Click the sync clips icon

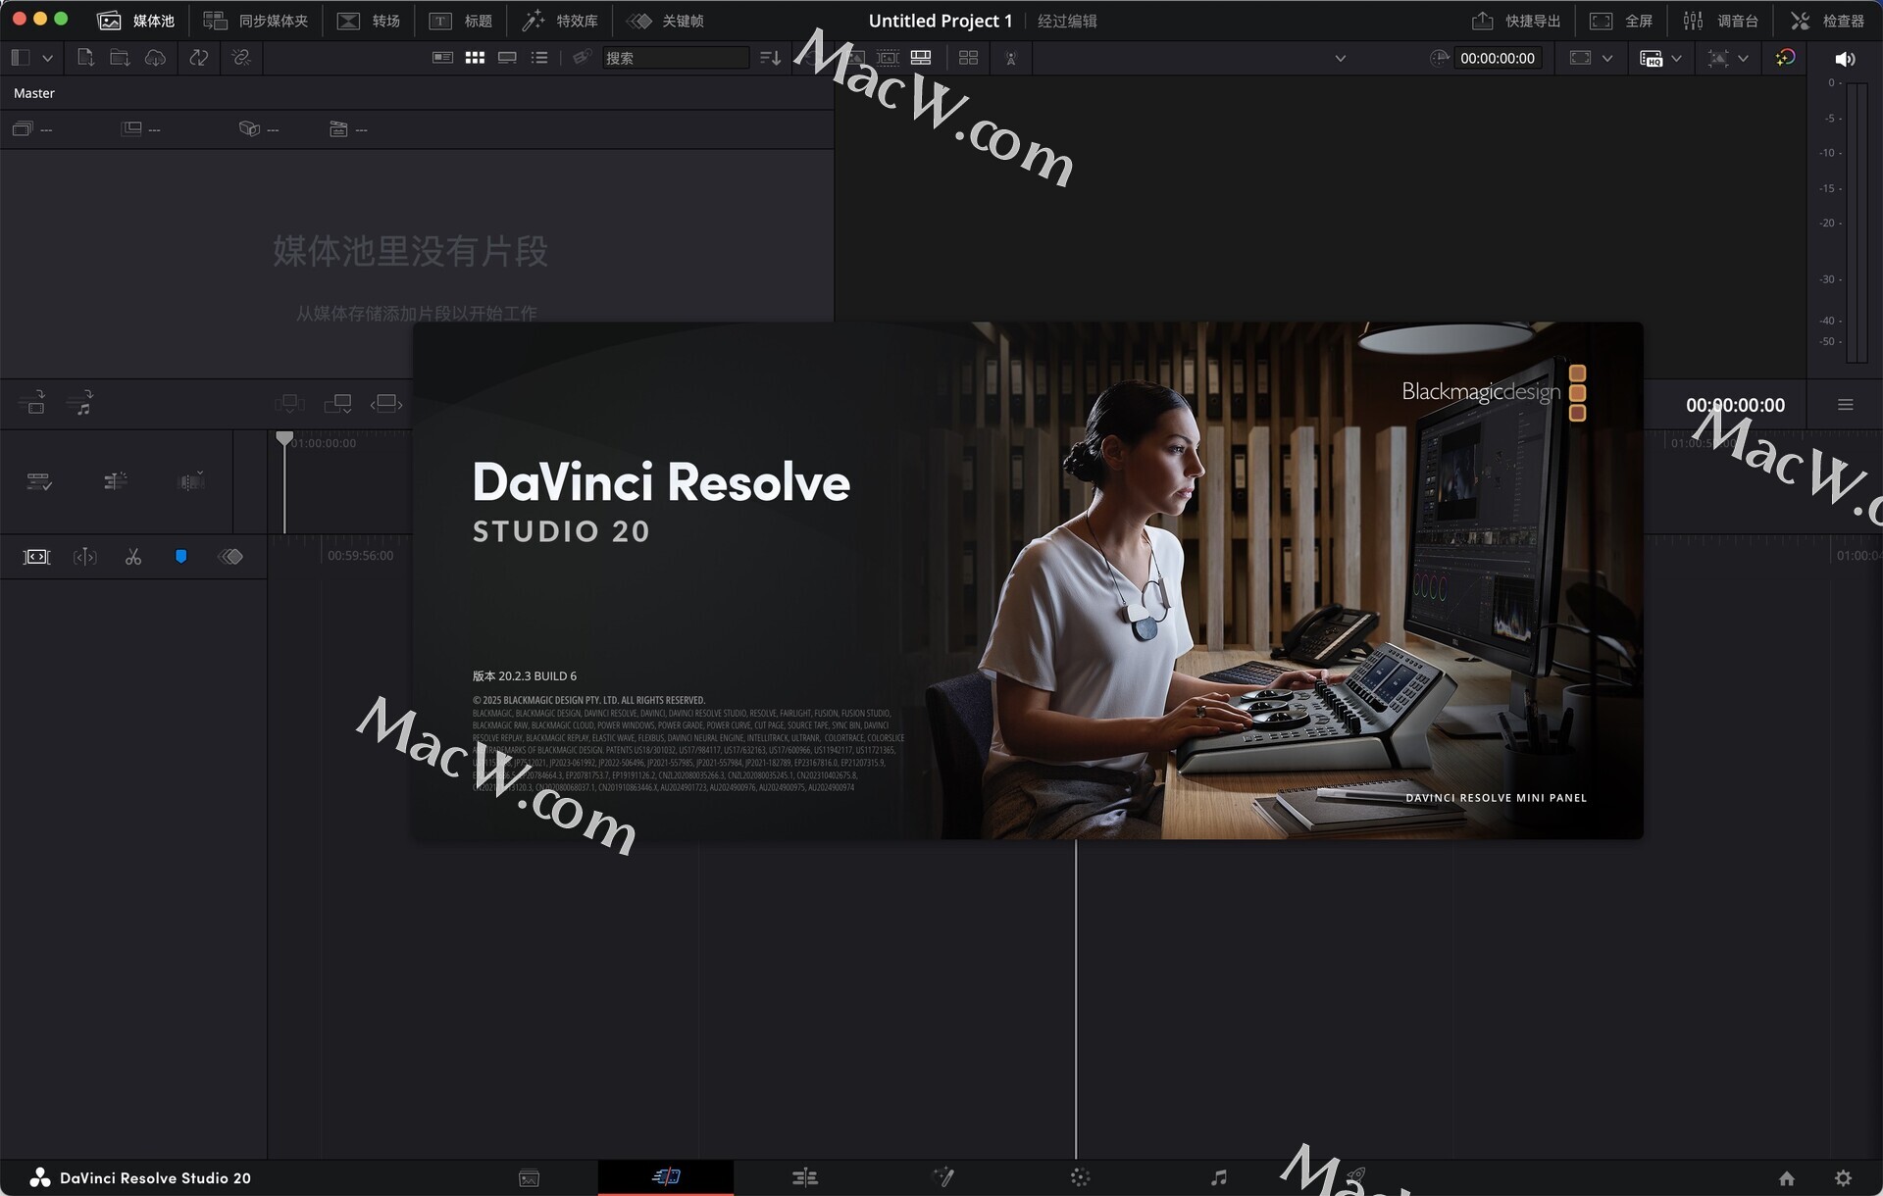[x=199, y=58]
